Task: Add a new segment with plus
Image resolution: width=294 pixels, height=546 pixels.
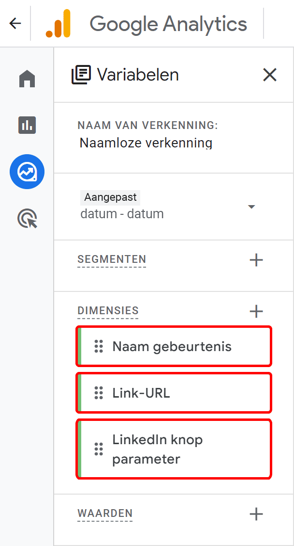Action: (x=256, y=260)
